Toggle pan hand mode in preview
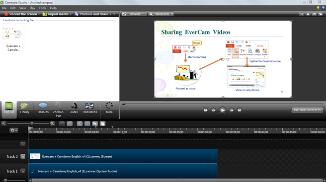 coord(308,14)
